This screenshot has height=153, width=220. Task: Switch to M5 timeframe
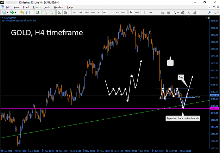point(81,13)
